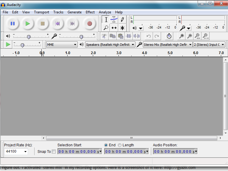Click the Trim audio icon
Viewport: 228px width, 171px height.
pyautogui.click(x=129, y=36)
